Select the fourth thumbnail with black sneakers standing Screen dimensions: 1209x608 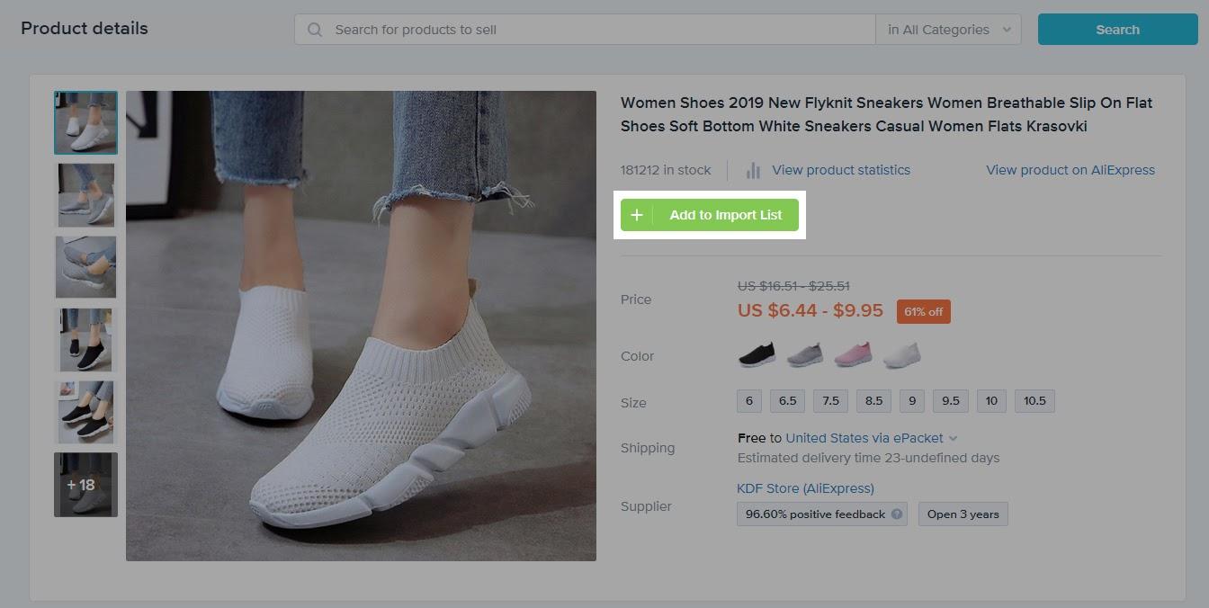click(x=85, y=340)
